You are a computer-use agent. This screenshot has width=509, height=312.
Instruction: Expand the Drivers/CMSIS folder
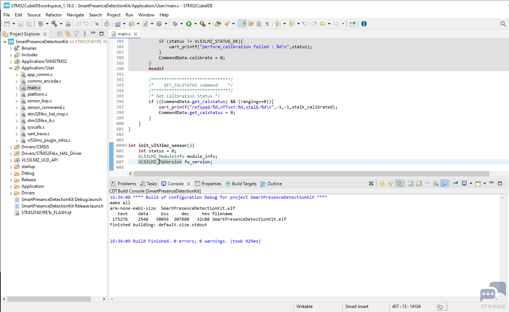coord(11,147)
